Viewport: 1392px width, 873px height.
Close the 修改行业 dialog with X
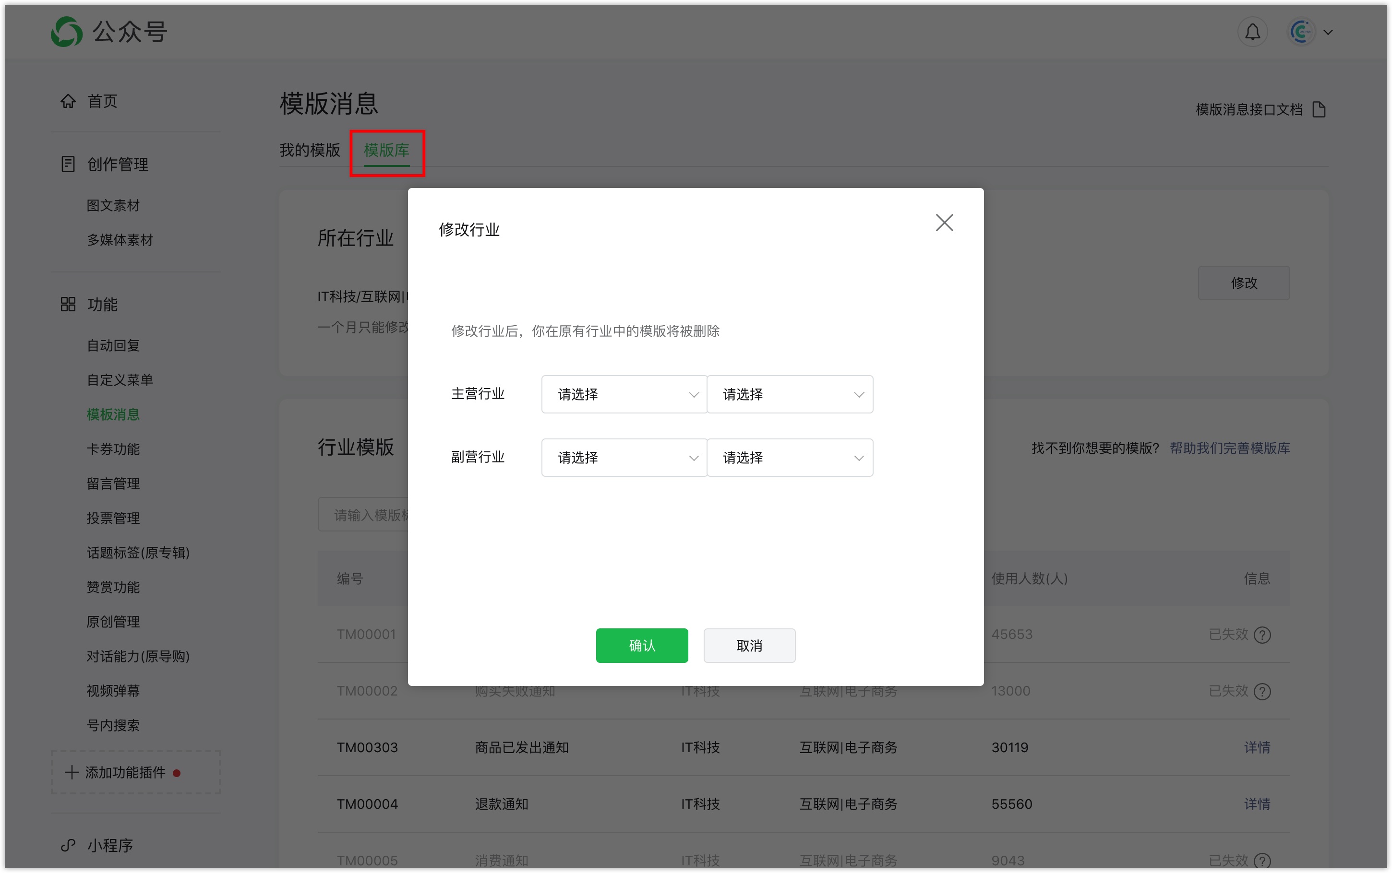pyautogui.click(x=944, y=222)
